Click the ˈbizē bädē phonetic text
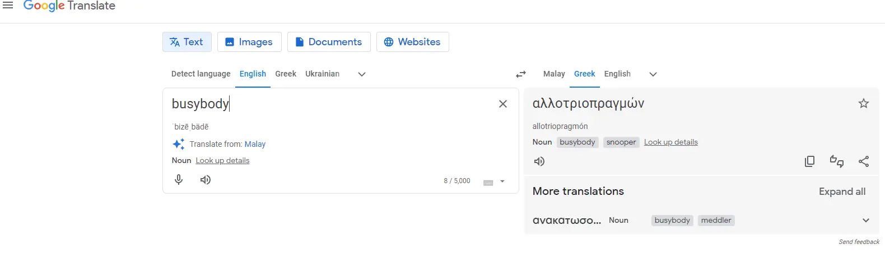 [x=190, y=127]
